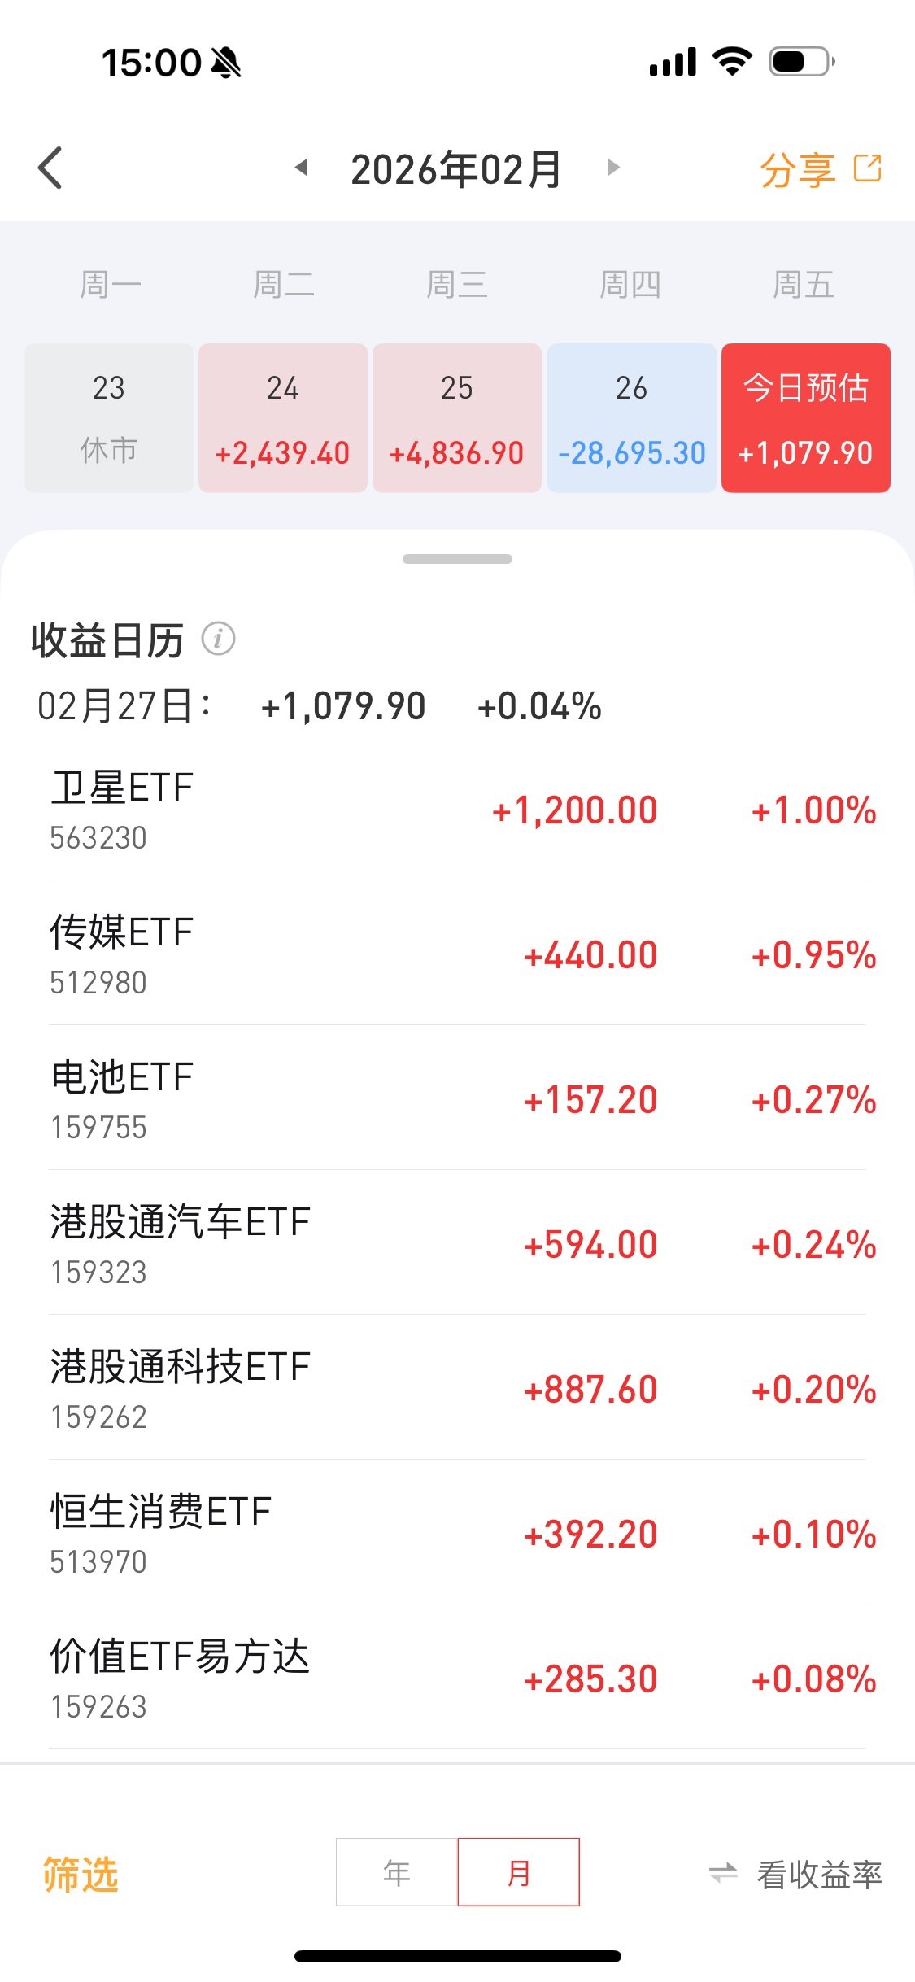Screen dimensions: 915x1982
Task: Tap the share export icon
Action: tap(868, 168)
